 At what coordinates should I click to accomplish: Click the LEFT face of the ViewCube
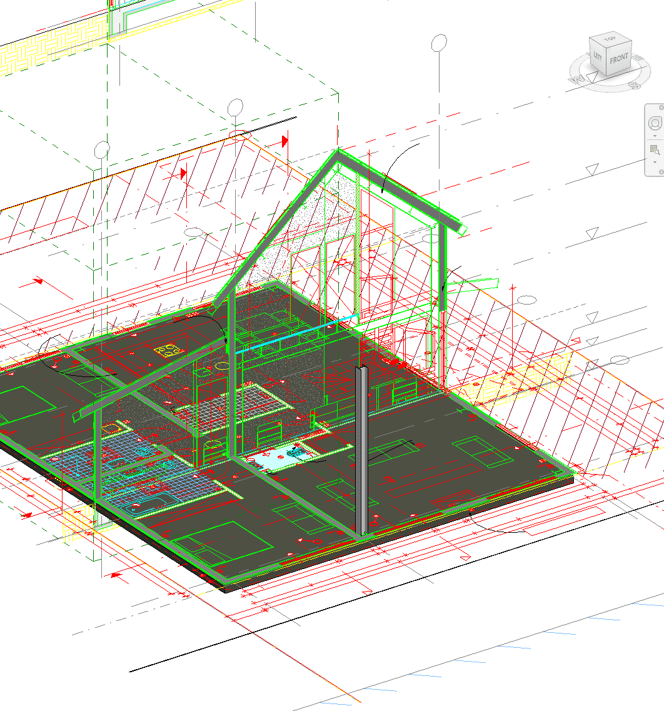[597, 56]
